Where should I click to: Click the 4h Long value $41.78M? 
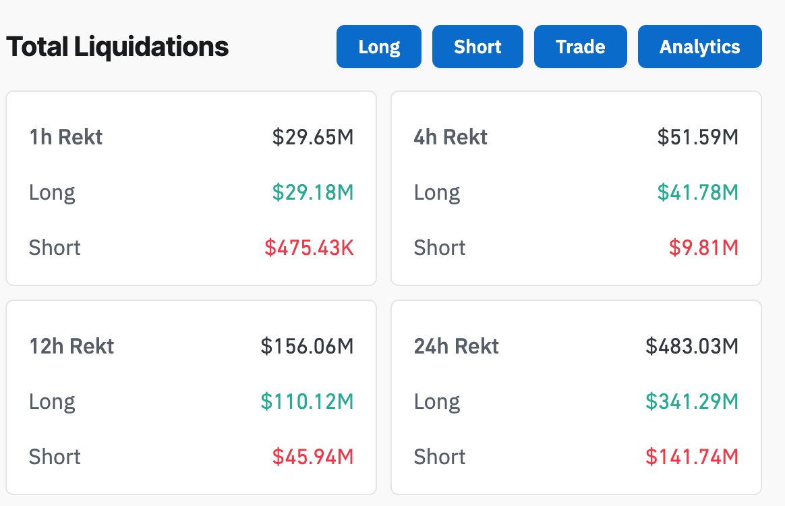pos(698,192)
